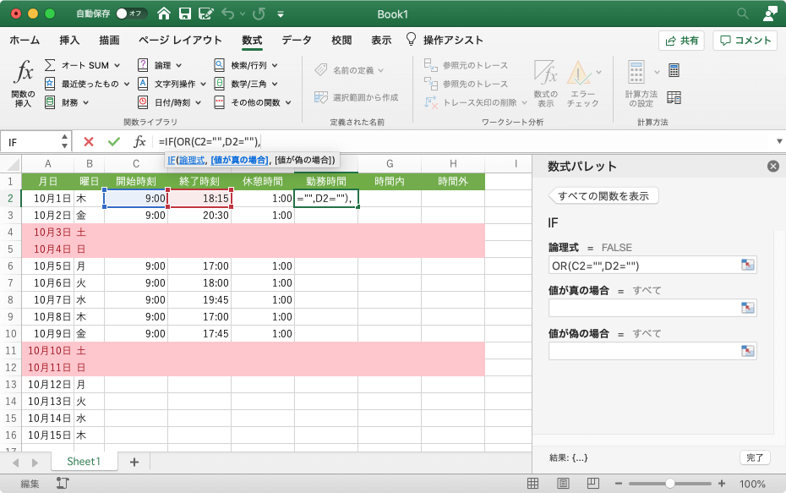786x493 pixels.
Task: Click the search magnifier in title bar
Action: (x=742, y=14)
